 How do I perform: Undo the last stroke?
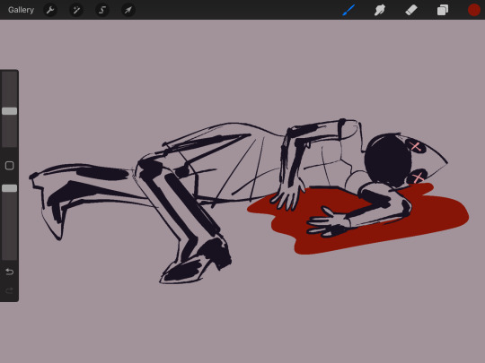9,272
